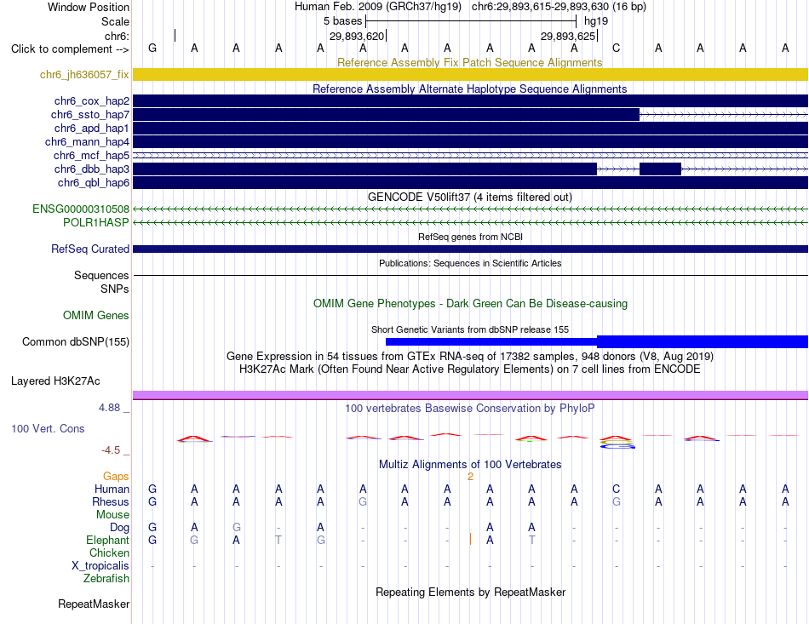Click the Zebrafish species row label
The height and width of the screenshot is (624, 809).
pyautogui.click(x=106, y=578)
